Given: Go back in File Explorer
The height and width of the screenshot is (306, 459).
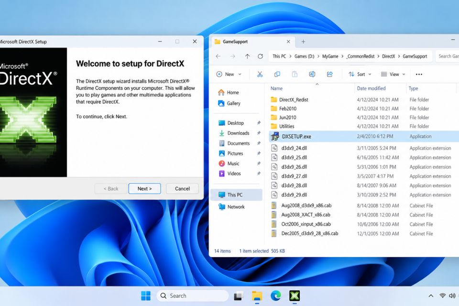Looking at the screenshot, I should point(218,56).
